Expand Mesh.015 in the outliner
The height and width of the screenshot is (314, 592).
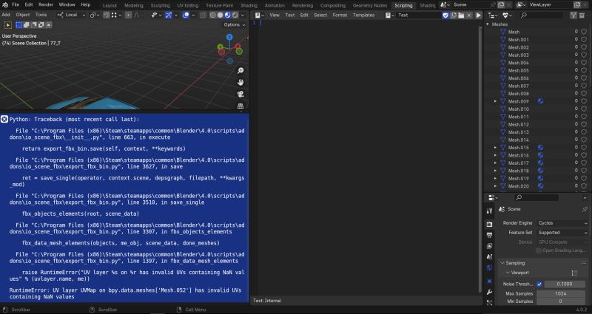pos(495,148)
